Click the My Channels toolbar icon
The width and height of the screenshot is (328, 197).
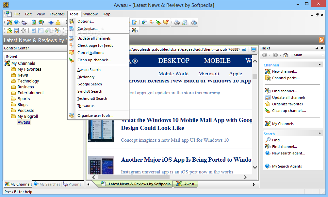tap(9, 22)
